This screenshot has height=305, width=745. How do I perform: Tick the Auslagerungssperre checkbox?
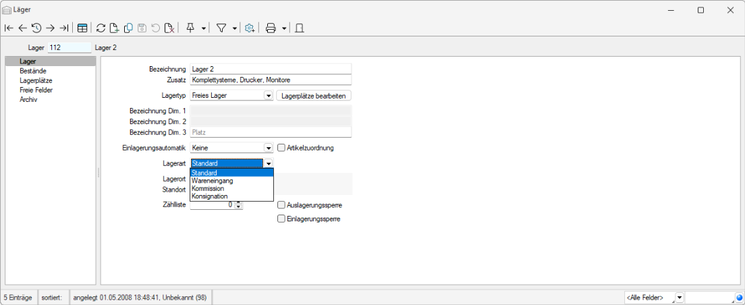pyautogui.click(x=281, y=205)
